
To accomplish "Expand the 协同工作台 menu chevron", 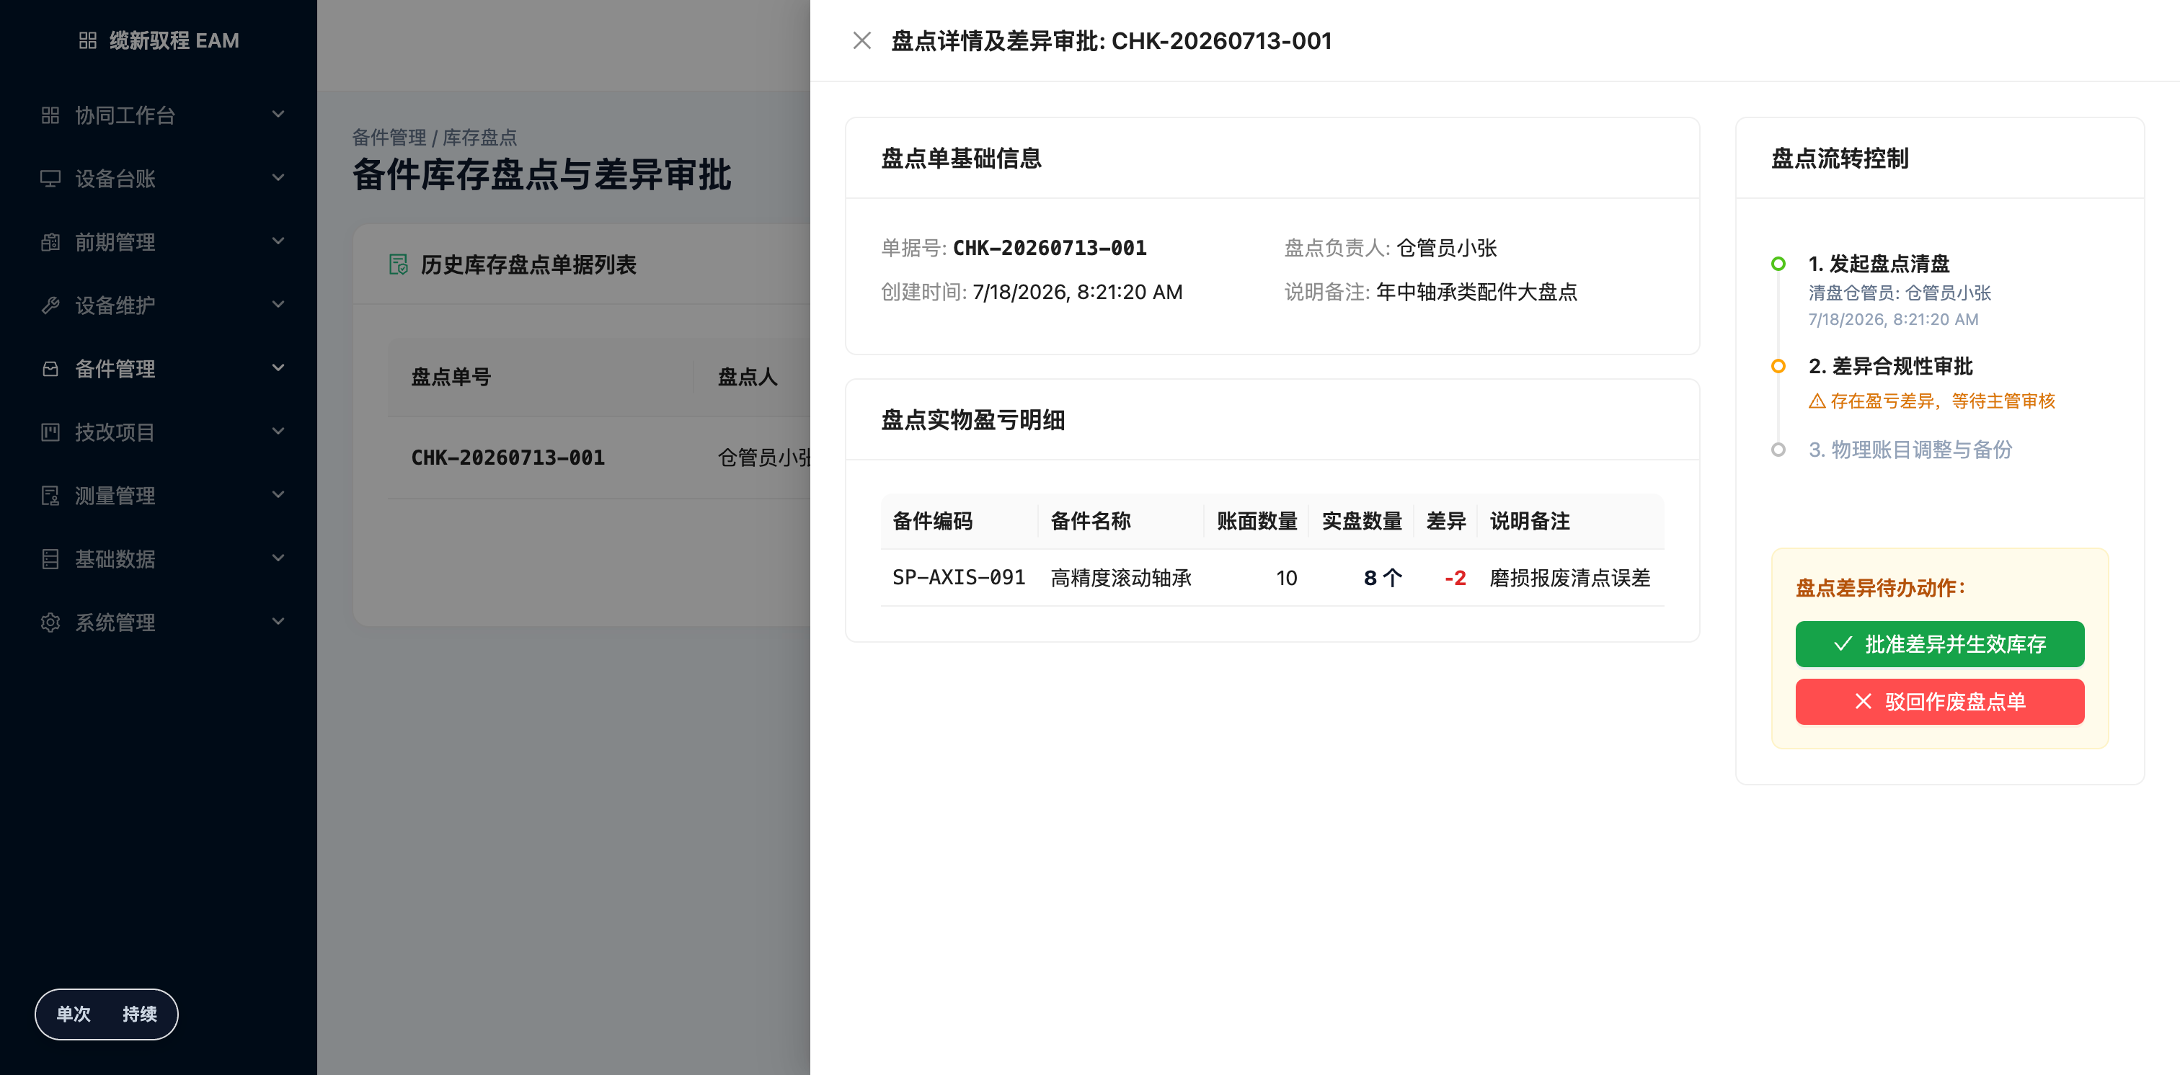I will click(278, 114).
